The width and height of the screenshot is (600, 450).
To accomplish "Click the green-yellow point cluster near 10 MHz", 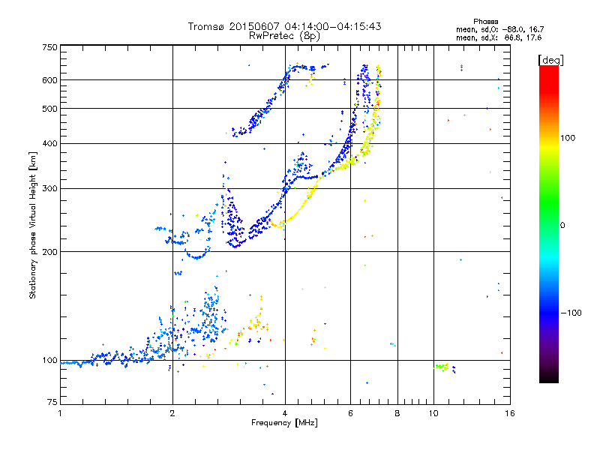I will (x=441, y=367).
